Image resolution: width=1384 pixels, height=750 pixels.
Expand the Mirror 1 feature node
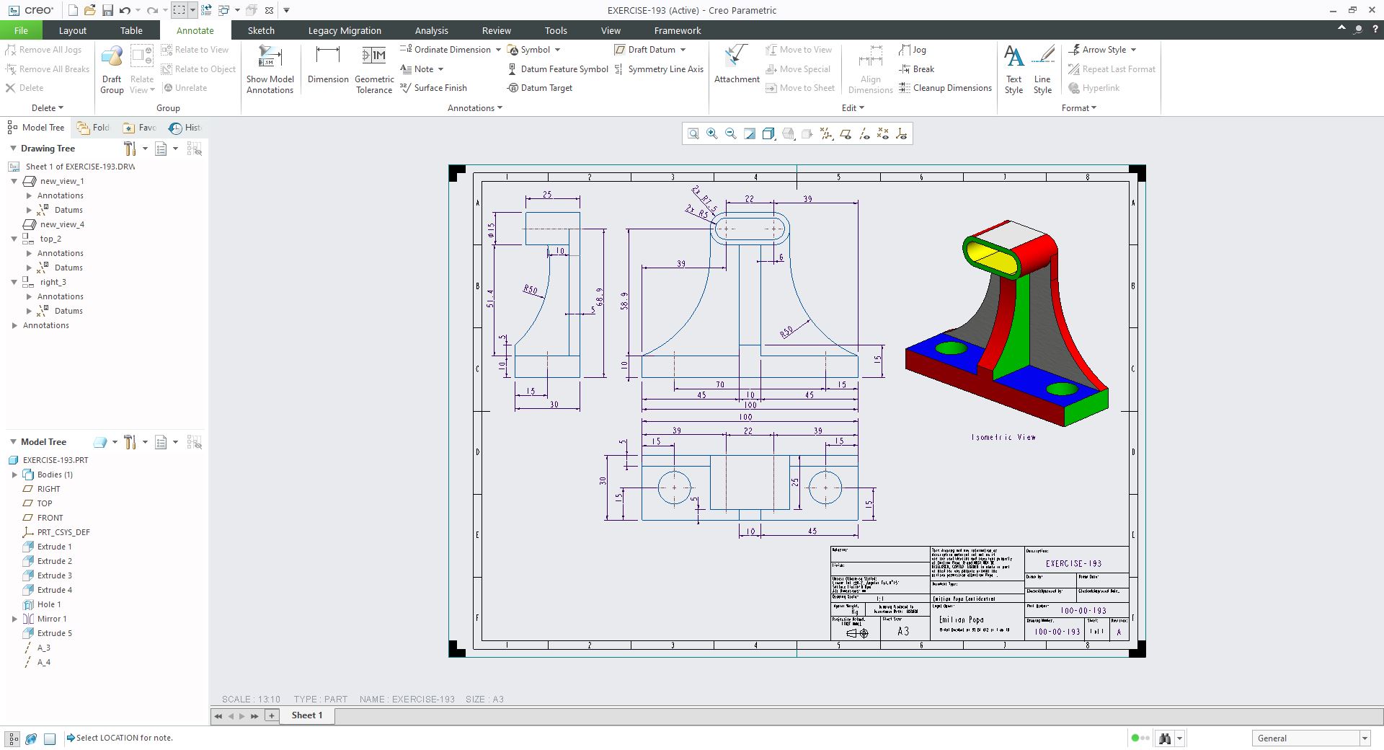14,619
